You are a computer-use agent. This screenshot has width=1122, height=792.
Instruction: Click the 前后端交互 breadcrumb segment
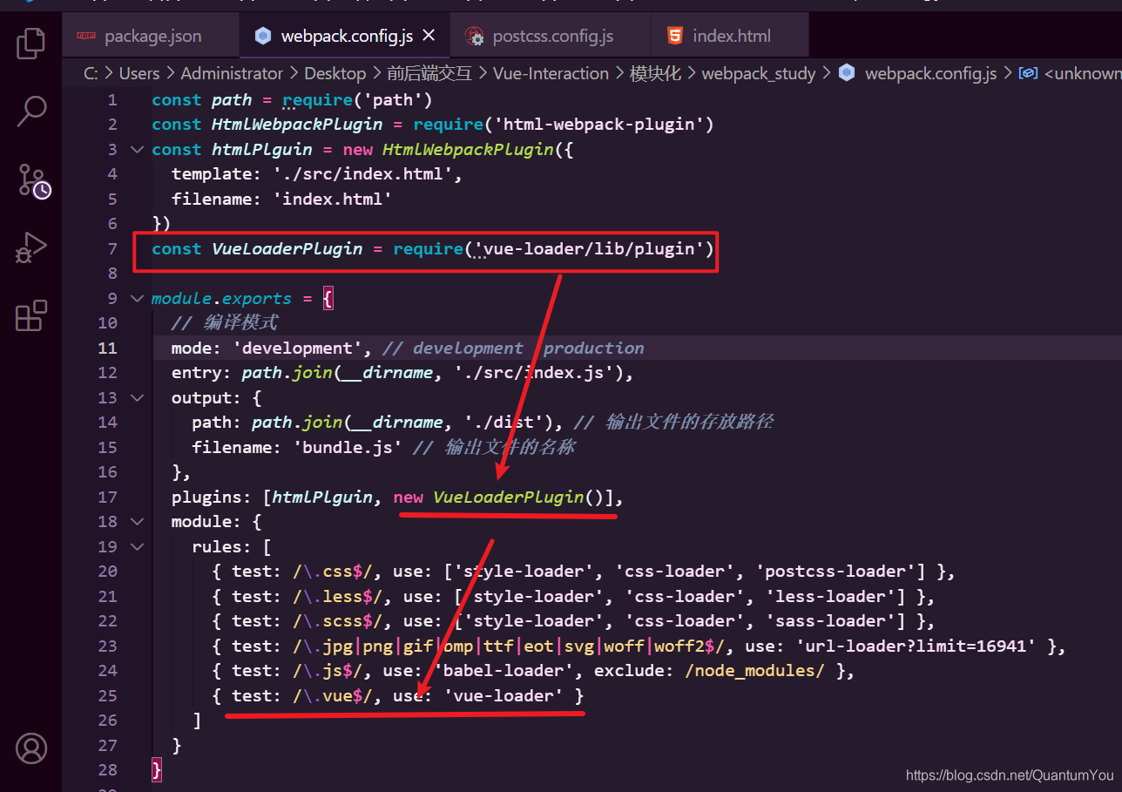point(429,73)
